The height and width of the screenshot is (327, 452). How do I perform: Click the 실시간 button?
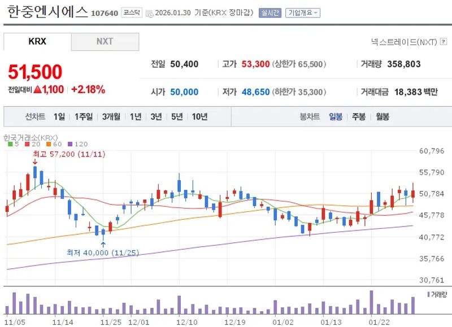point(270,13)
